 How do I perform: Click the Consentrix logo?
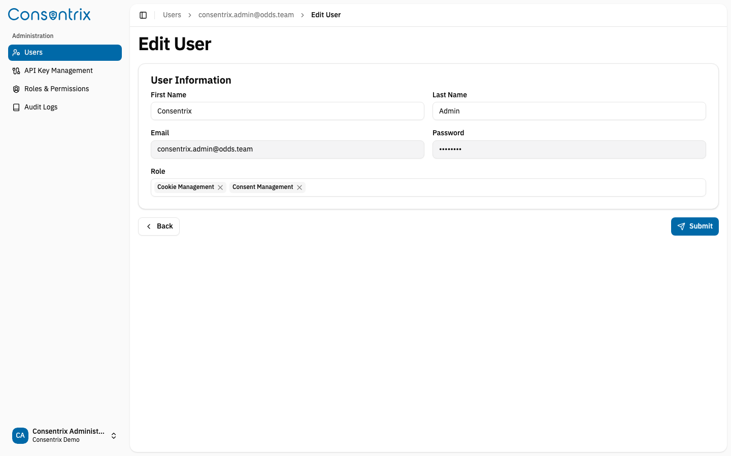49,15
